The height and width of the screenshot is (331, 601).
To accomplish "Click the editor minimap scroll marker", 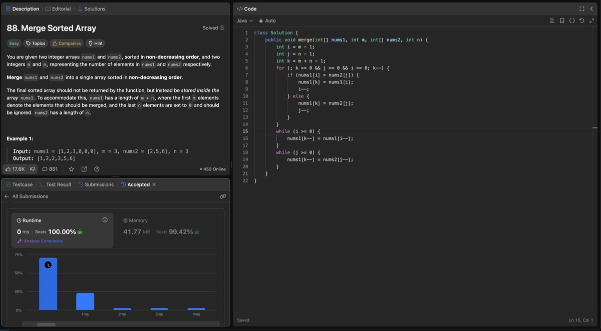I will click(595, 128).
